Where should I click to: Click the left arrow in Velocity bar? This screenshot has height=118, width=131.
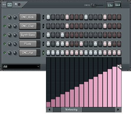tap(50, 109)
